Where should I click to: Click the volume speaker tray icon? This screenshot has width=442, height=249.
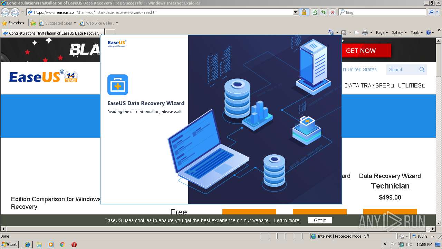[x=409, y=245]
